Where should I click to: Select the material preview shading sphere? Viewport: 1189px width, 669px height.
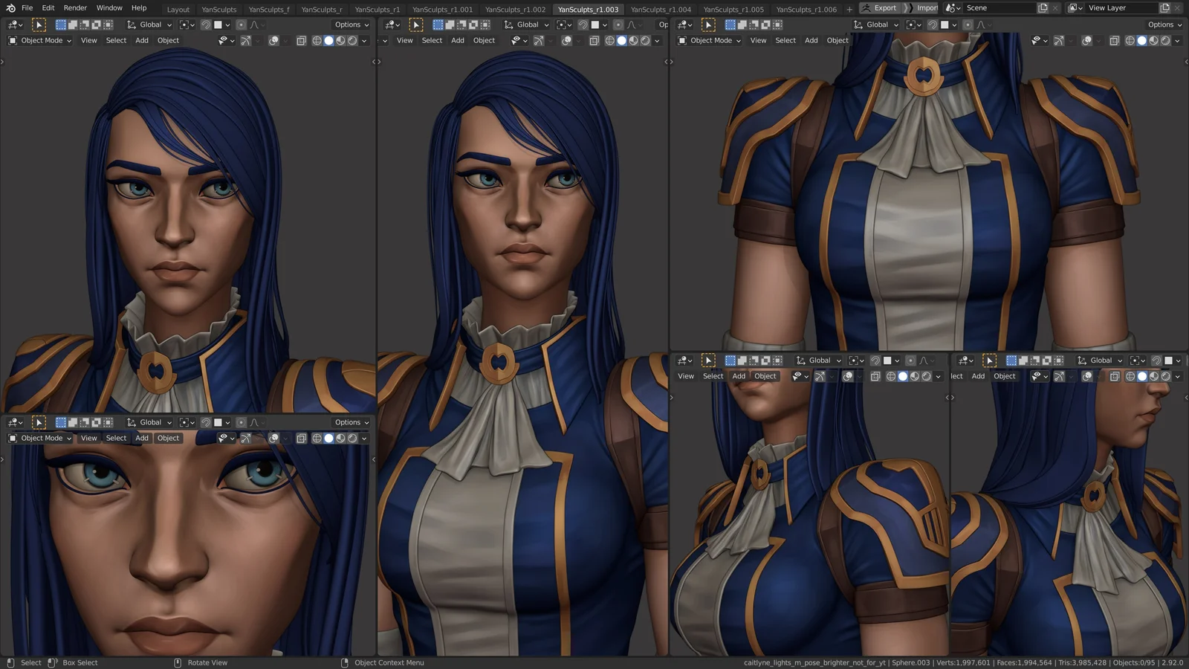[340, 41]
